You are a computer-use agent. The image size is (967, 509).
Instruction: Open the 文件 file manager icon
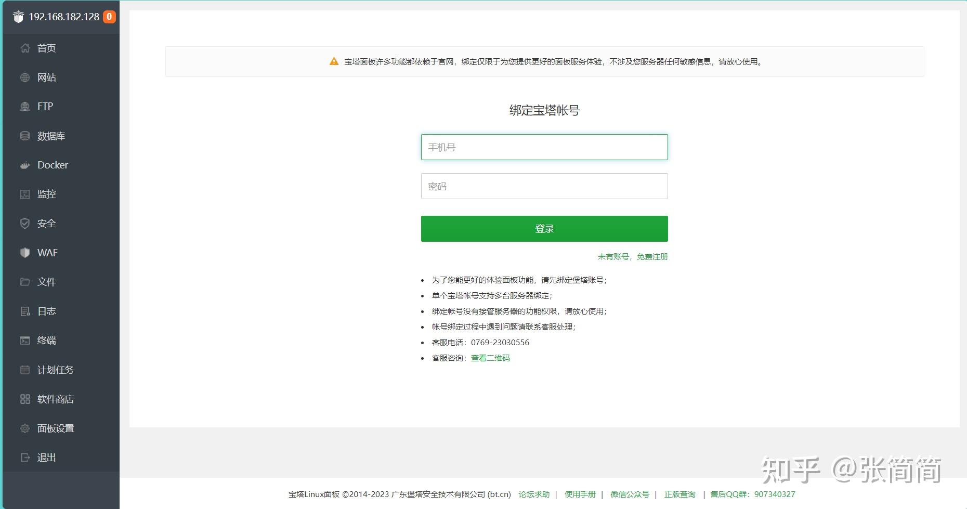pos(25,281)
